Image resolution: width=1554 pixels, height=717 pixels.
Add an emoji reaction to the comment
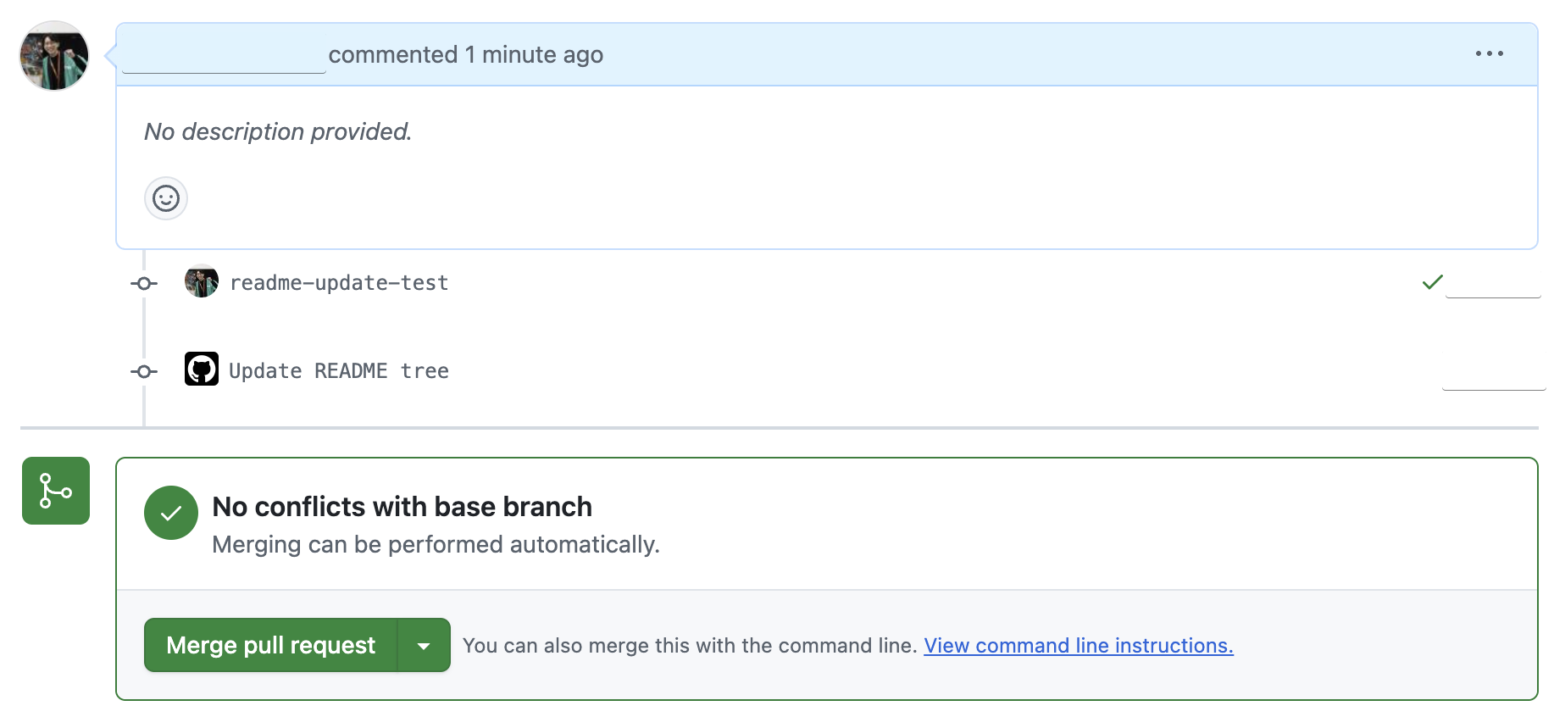click(x=166, y=199)
